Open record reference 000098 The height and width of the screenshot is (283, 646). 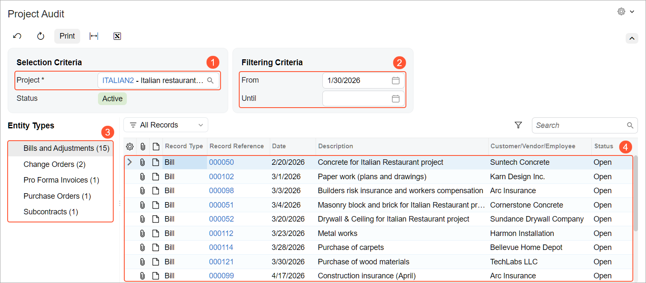[221, 191]
